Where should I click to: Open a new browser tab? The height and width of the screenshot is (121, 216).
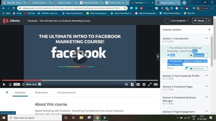pyautogui.click(x=184, y=3)
